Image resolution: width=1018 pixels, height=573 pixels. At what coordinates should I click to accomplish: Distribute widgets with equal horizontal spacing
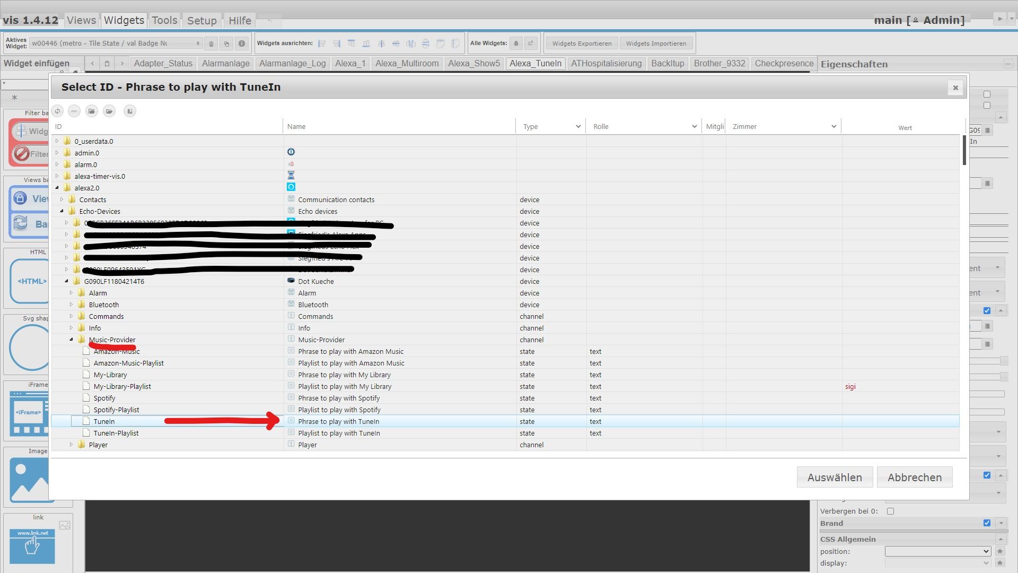(411, 44)
